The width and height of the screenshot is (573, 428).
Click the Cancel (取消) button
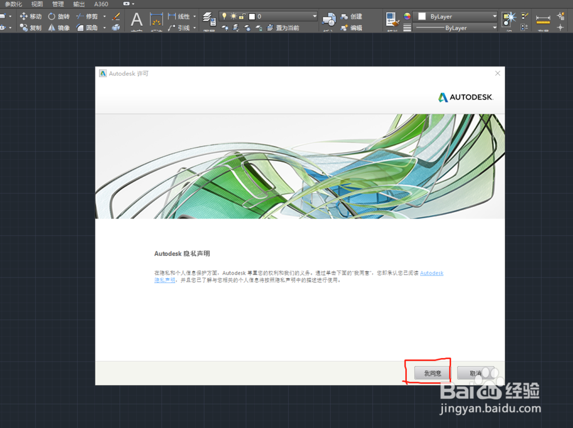(x=476, y=373)
